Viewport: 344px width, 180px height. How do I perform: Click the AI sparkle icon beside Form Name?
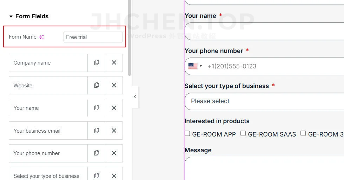41,37
